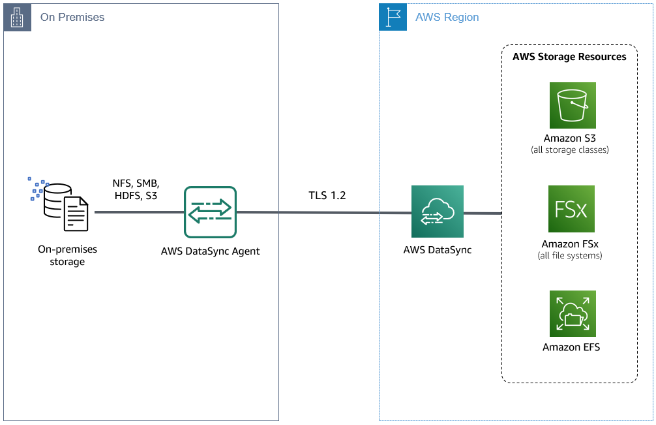Image resolution: width=656 pixels, height=425 pixels.
Task: Select the On Premises title text
Action: click(x=72, y=17)
